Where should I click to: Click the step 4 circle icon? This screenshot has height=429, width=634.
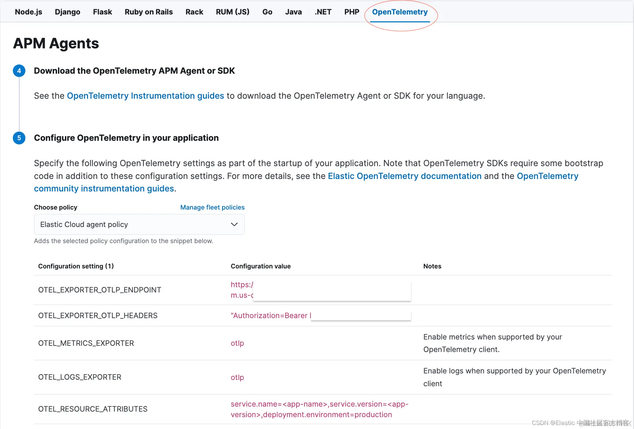coord(19,71)
